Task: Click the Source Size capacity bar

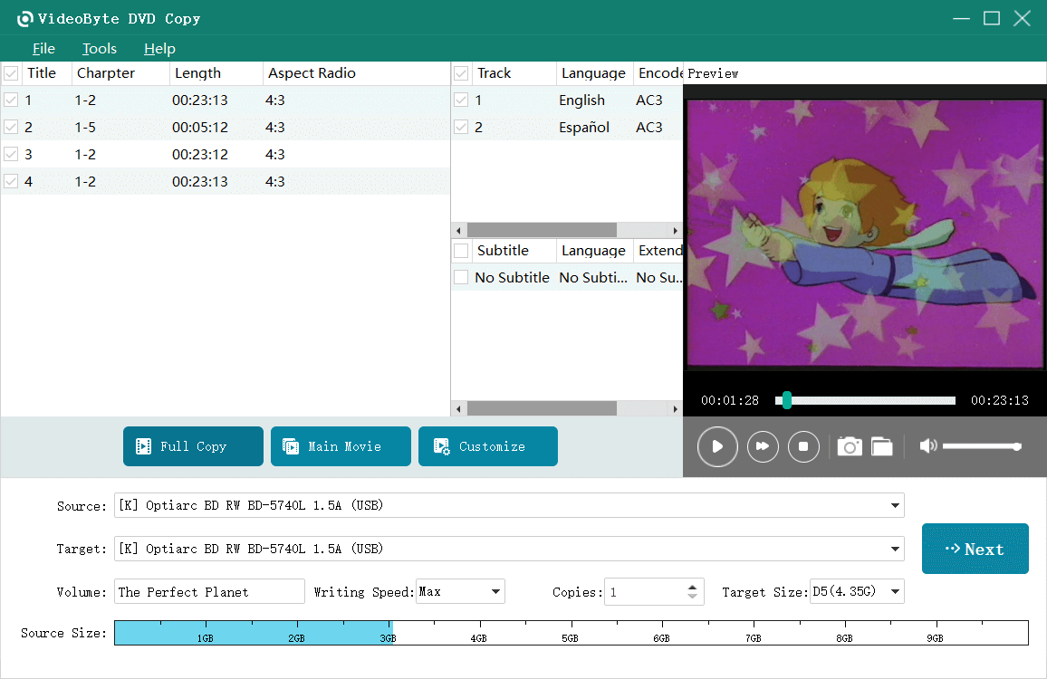Action: pyautogui.click(x=571, y=633)
